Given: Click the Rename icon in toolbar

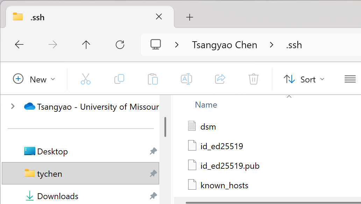Looking at the screenshot, I should pos(186,79).
